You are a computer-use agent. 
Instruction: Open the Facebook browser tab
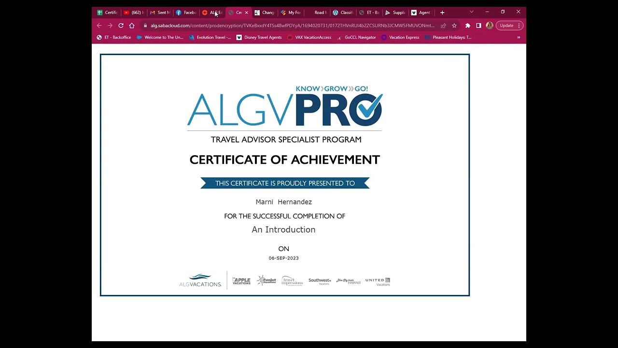coord(186,13)
